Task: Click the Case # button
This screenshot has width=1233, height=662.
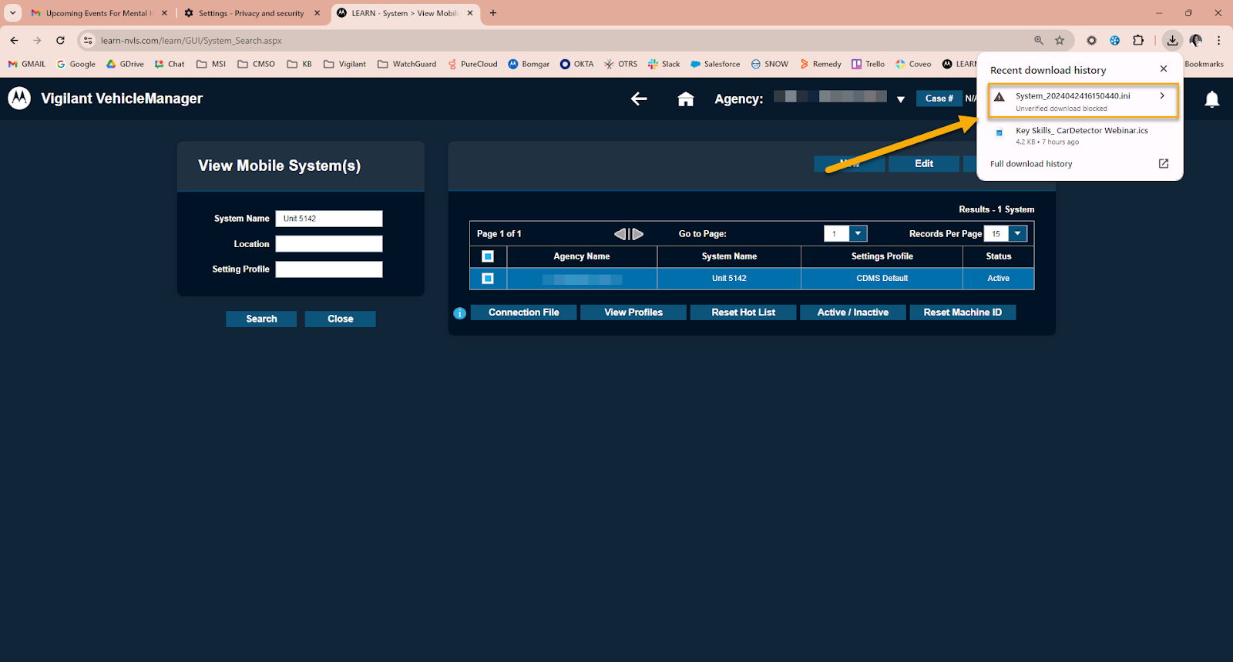Action: (939, 99)
